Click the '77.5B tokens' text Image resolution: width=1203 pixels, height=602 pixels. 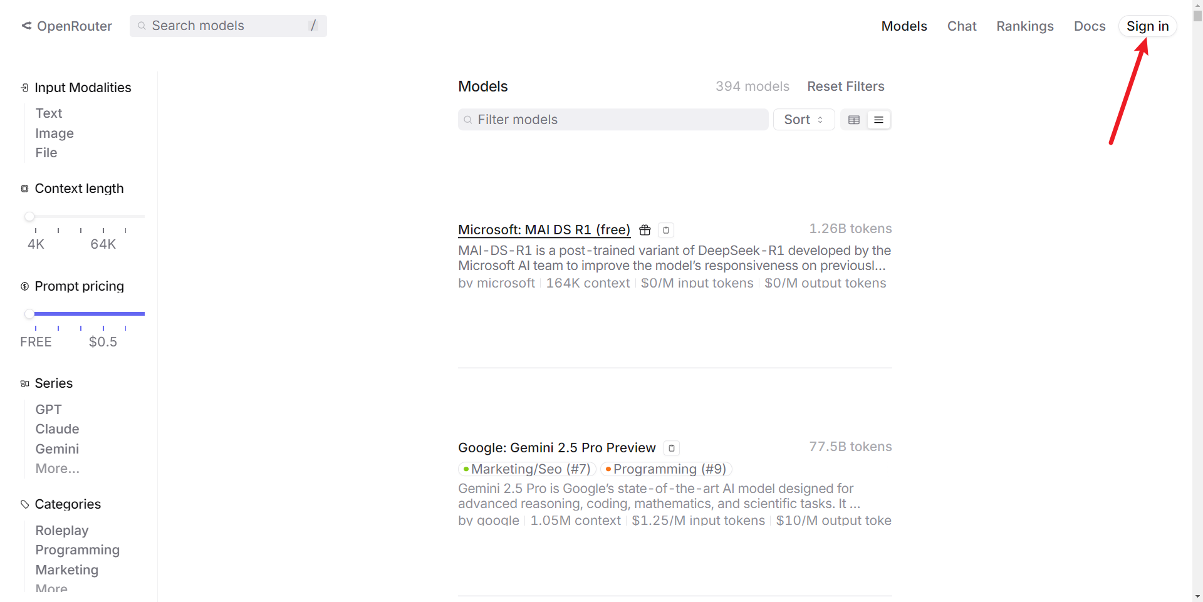point(850,447)
